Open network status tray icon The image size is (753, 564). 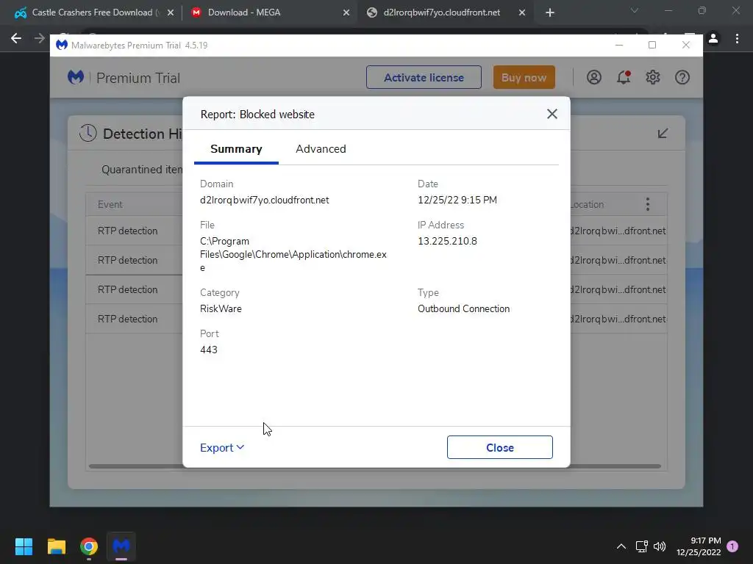pos(641,546)
